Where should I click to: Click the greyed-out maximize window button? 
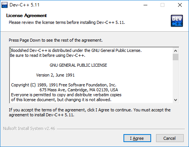162,5
